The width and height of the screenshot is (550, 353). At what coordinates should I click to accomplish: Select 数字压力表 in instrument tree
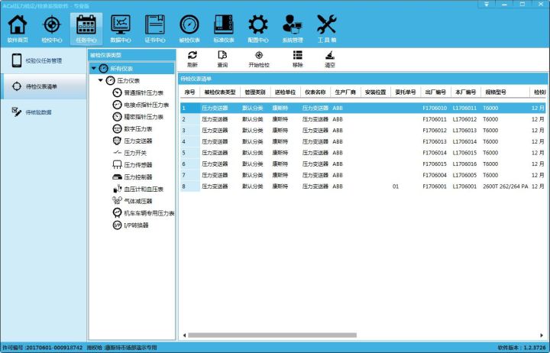[137, 129]
